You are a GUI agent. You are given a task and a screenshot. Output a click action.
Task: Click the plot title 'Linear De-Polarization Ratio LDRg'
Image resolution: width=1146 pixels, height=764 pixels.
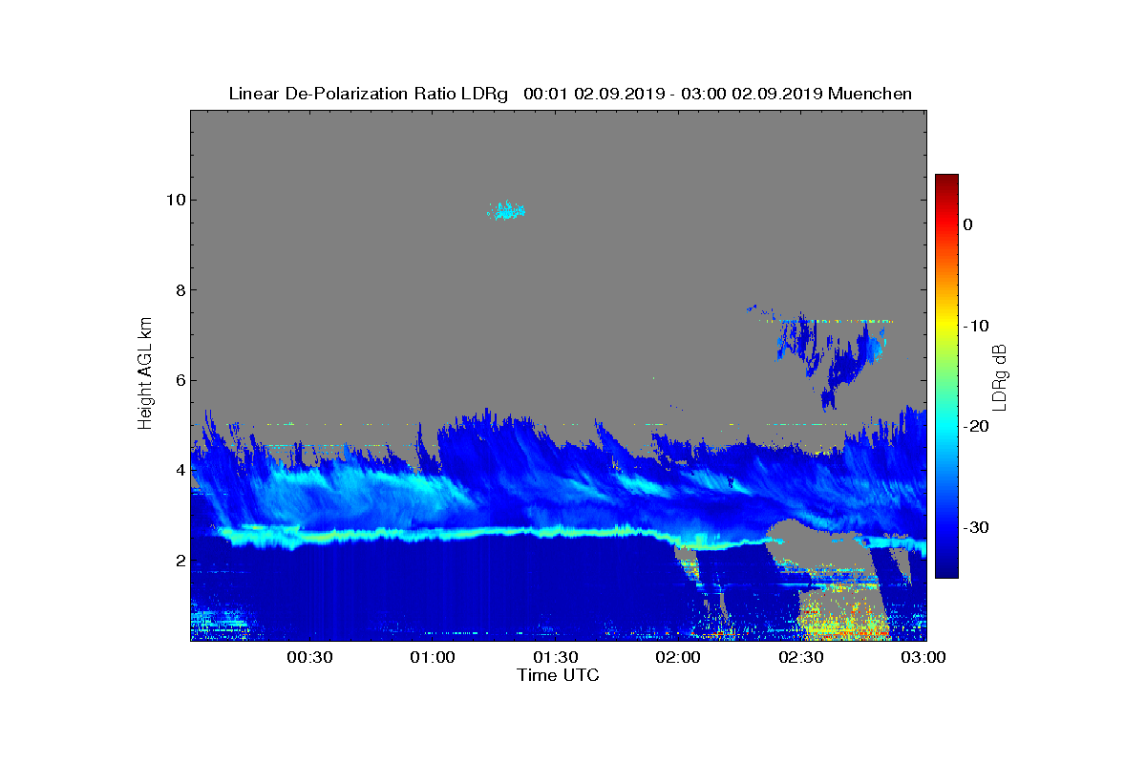coord(369,94)
